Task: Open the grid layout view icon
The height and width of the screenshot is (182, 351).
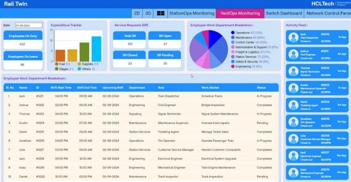Action: tap(160, 13)
